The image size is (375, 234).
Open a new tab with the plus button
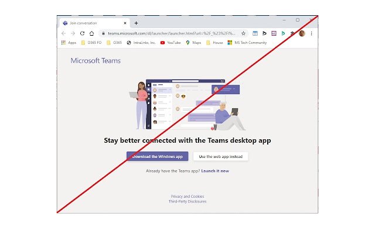pyautogui.click(x=136, y=23)
